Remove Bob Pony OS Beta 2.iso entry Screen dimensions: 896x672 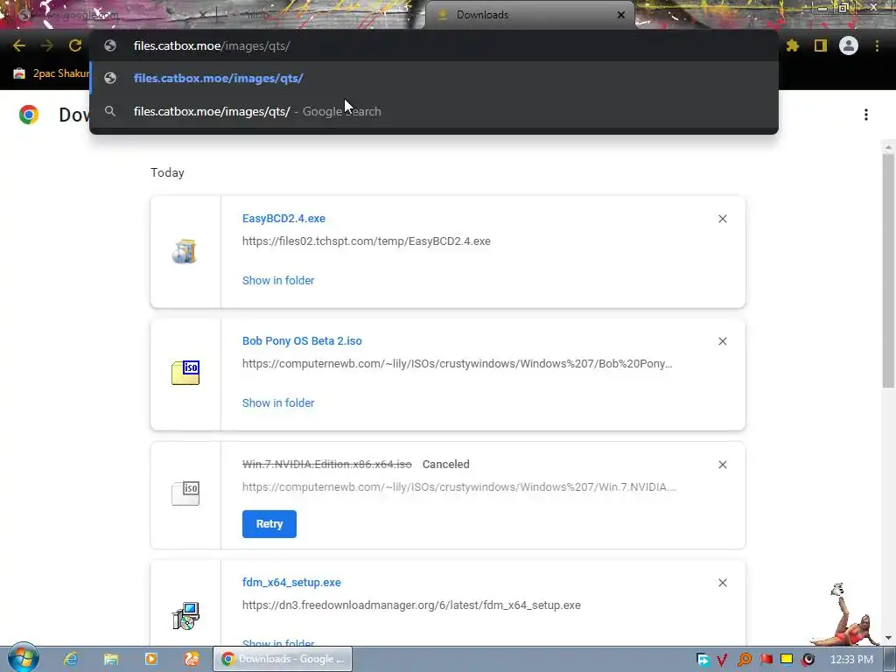(722, 341)
